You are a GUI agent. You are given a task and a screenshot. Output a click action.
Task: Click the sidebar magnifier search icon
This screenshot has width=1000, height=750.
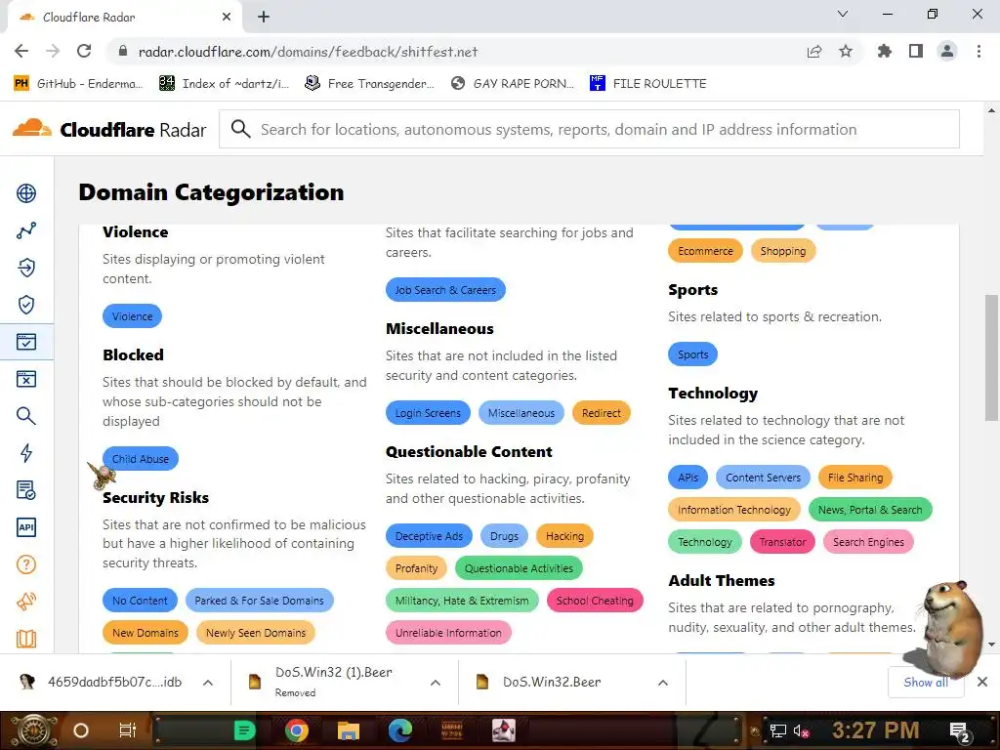pos(26,416)
